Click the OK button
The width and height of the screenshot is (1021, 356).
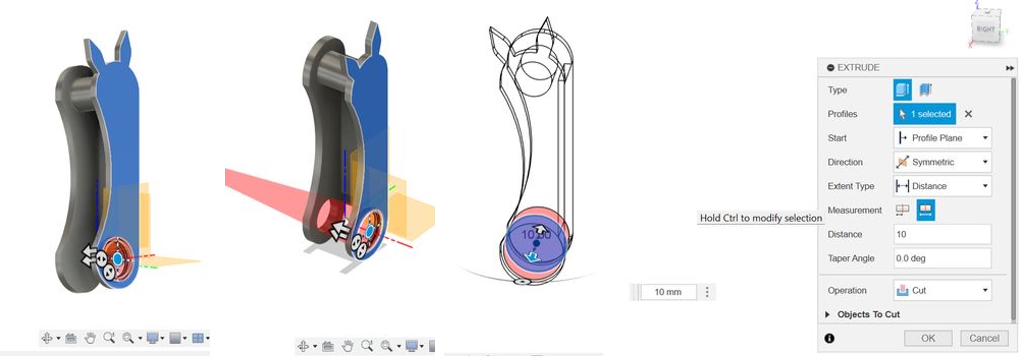point(928,338)
